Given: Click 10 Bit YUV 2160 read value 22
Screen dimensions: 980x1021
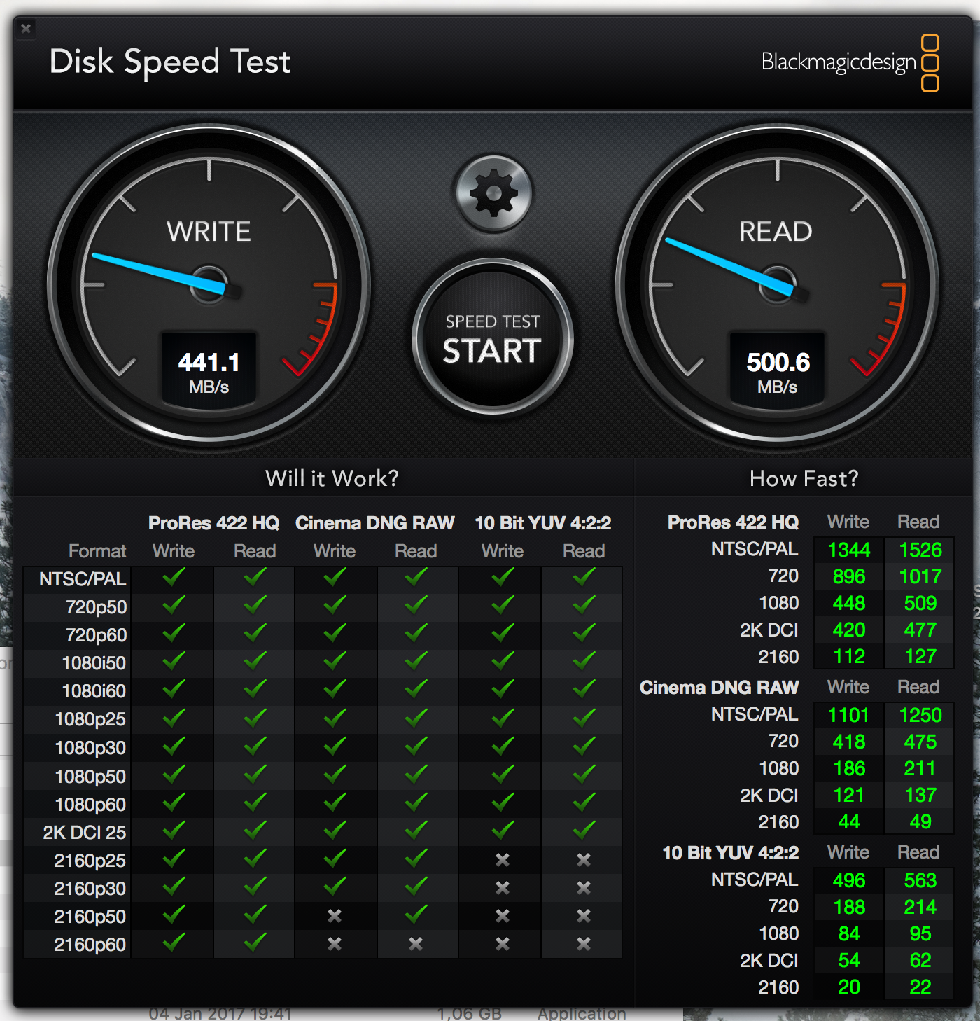Looking at the screenshot, I should click(x=920, y=987).
